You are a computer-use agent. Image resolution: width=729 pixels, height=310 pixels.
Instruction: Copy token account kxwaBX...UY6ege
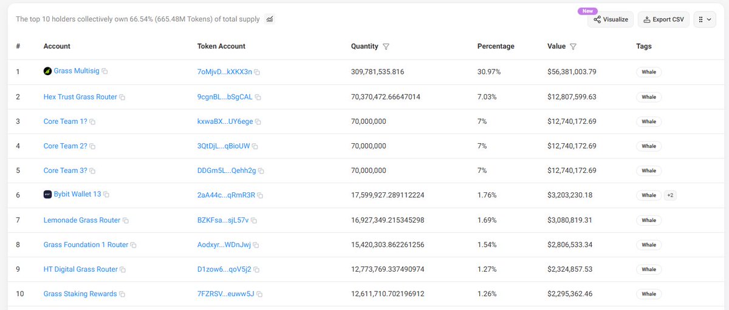(x=258, y=122)
